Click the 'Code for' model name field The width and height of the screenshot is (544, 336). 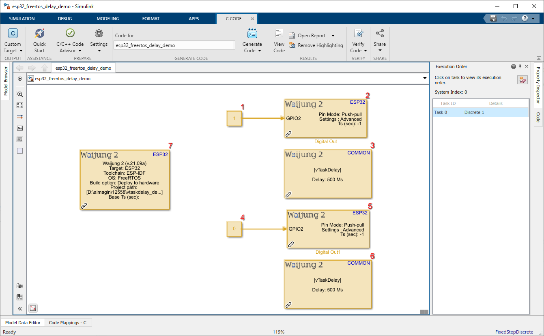[x=174, y=45]
